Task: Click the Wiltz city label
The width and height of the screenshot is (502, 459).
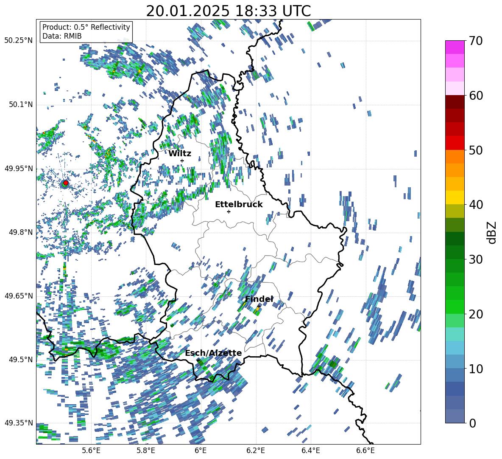Action: tap(180, 154)
